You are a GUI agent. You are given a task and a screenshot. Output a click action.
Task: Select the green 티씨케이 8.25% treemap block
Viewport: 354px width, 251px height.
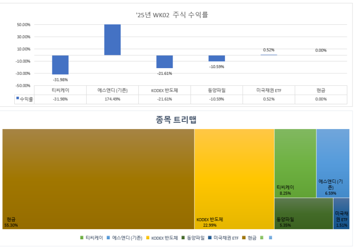295,163
